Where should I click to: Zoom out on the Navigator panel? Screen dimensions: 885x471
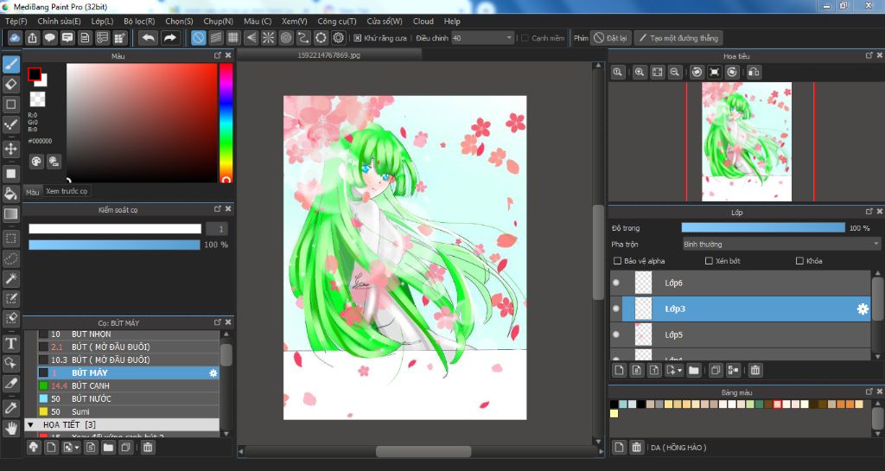pyautogui.click(x=674, y=73)
